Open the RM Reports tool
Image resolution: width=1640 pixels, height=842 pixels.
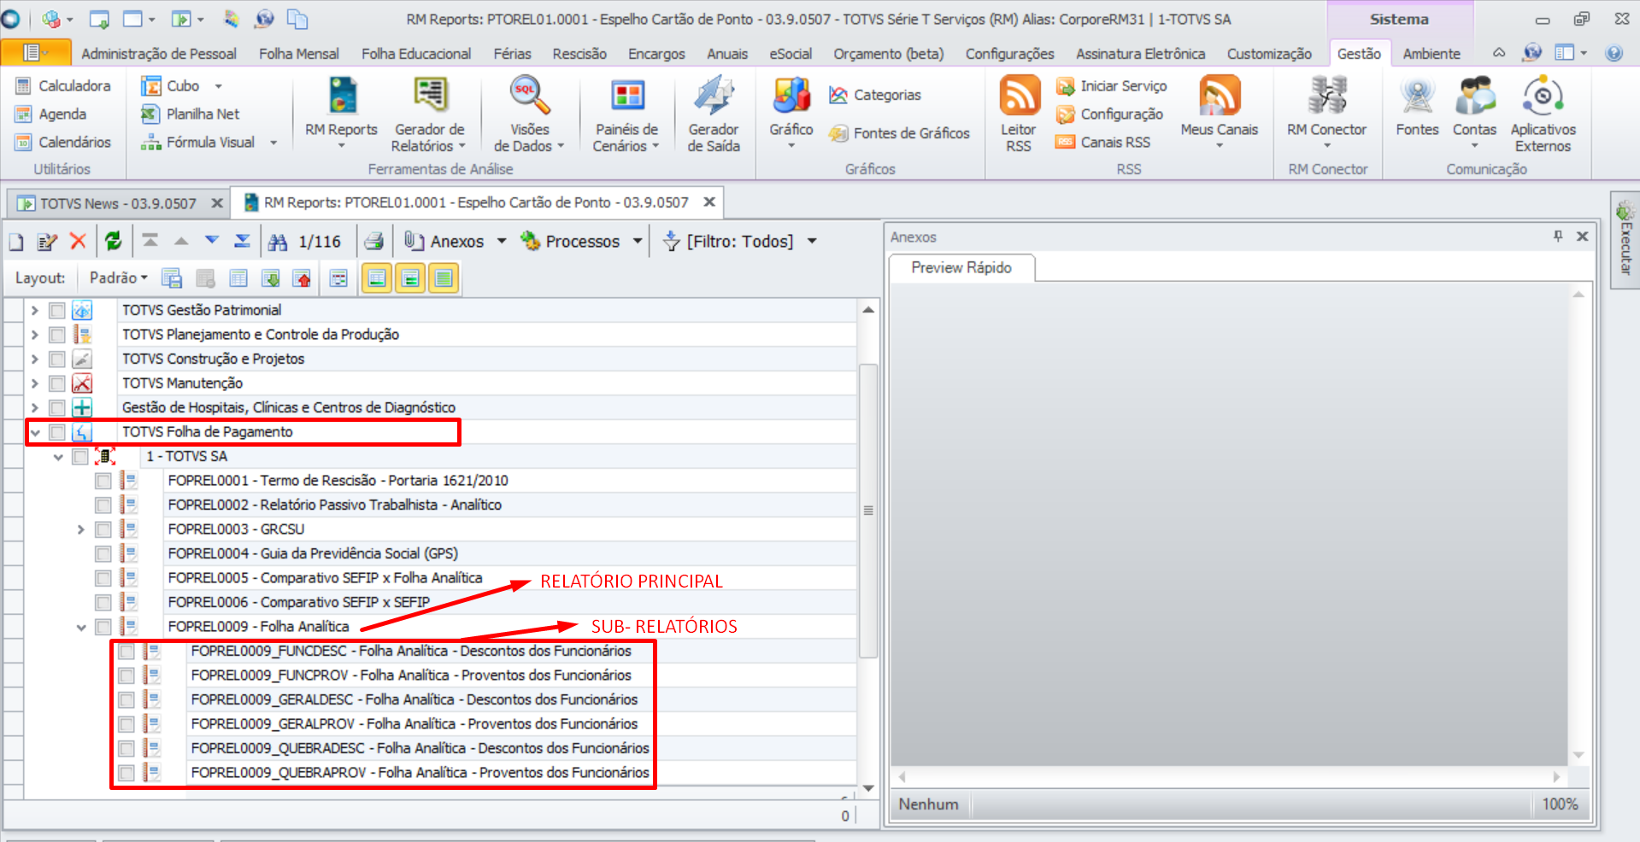pyautogui.click(x=341, y=114)
